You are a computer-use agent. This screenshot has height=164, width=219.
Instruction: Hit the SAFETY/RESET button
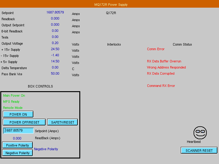point(62,122)
